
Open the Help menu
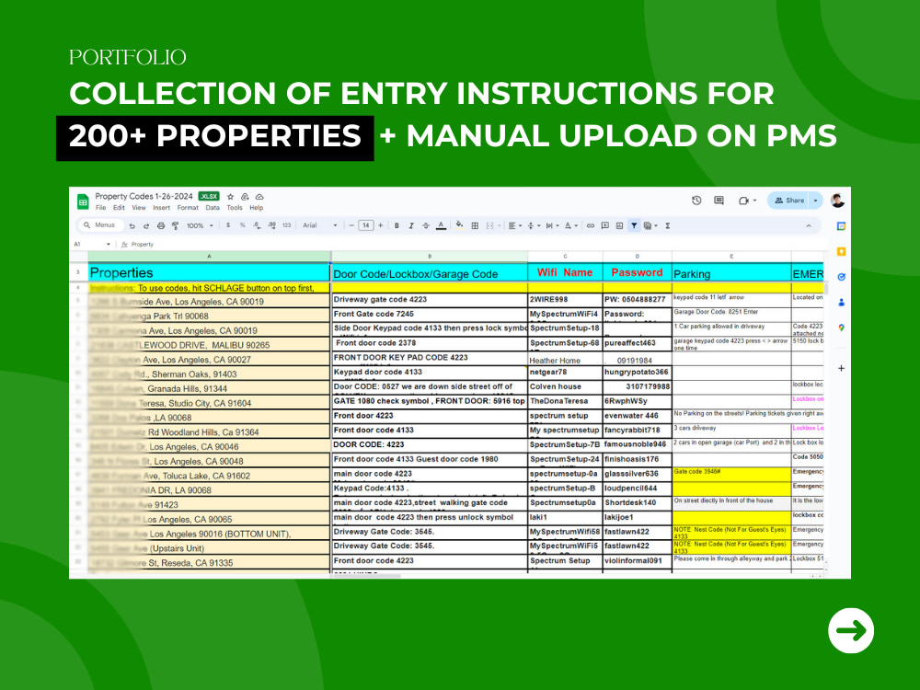(x=257, y=208)
